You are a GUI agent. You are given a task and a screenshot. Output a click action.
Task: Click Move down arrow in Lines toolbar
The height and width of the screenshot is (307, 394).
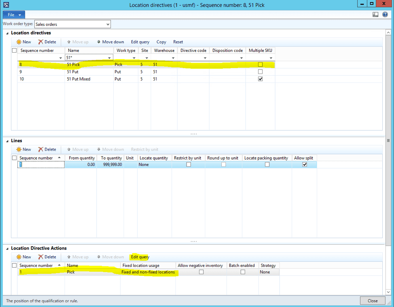point(99,149)
